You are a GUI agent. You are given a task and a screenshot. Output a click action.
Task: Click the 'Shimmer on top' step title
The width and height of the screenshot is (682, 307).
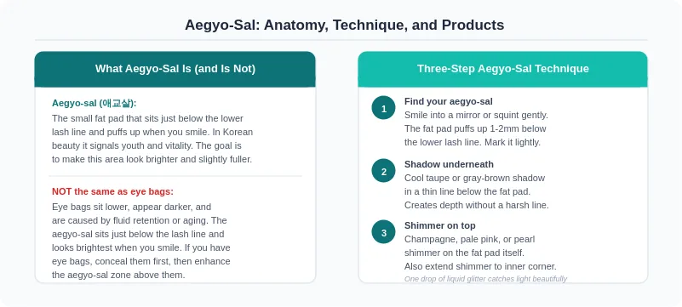pos(439,225)
